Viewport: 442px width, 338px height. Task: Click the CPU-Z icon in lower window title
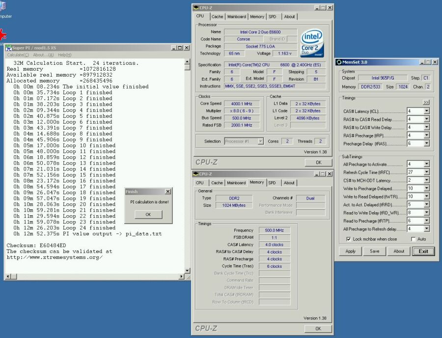[196, 174]
